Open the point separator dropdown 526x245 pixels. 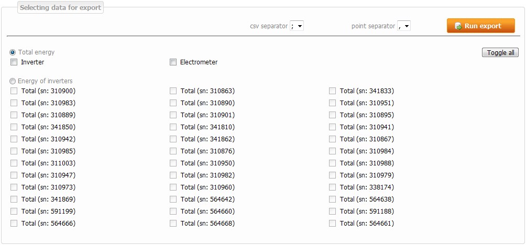(x=404, y=26)
